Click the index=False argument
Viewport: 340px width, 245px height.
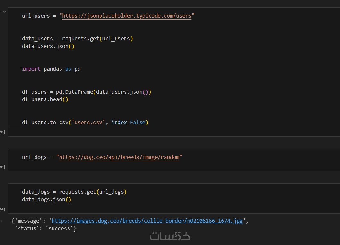128,122
